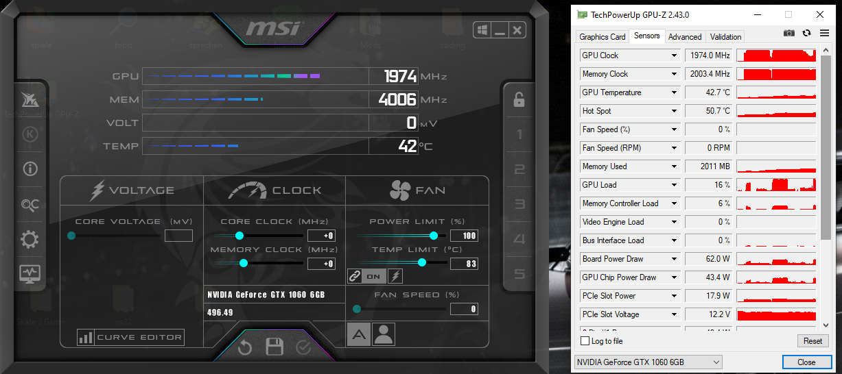
Task: Switch to the Graphics Card tab
Action: pyautogui.click(x=603, y=37)
